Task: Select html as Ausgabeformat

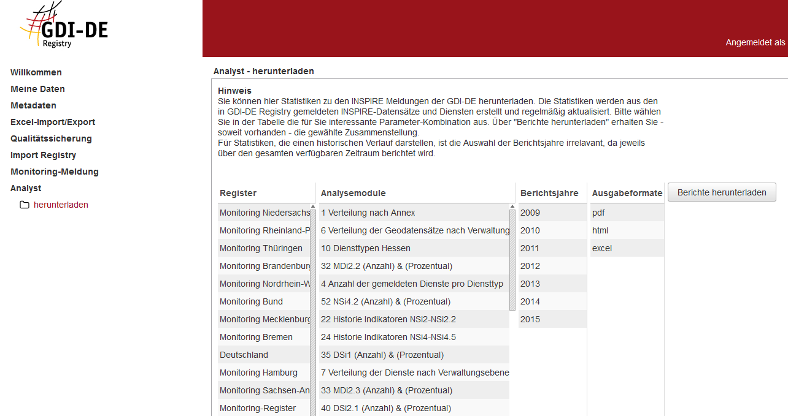Action: 627,230
